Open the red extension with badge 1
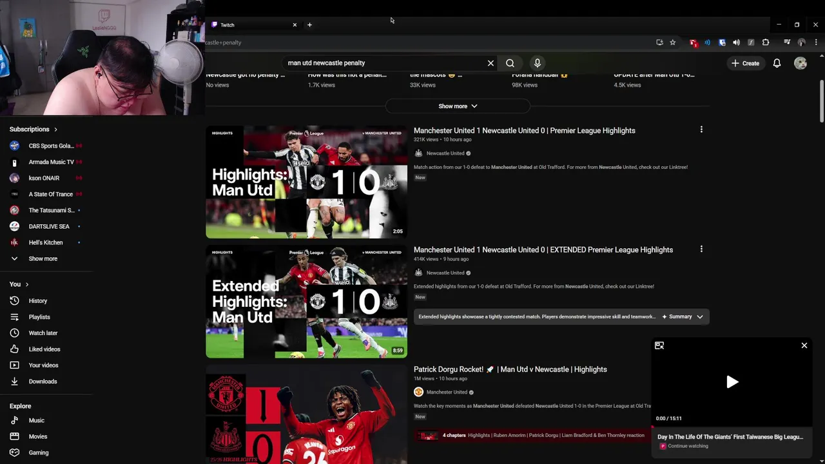825x464 pixels. tap(694, 43)
